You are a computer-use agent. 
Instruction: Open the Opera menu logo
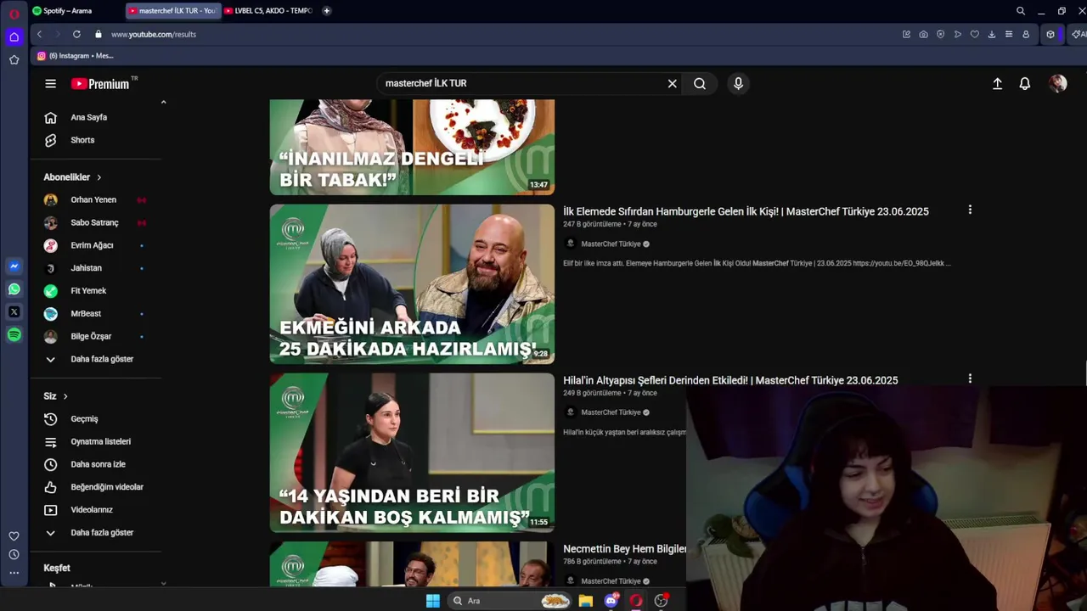pyautogui.click(x=14, y=14)
